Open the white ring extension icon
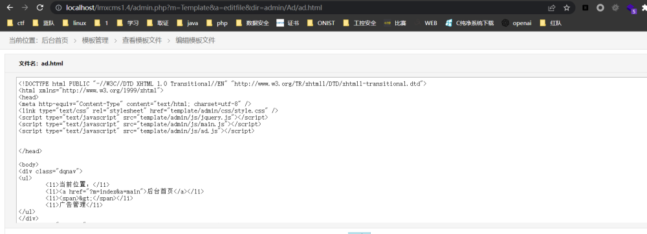The width and height of the screenshot is (647, 234). point(600,7)
